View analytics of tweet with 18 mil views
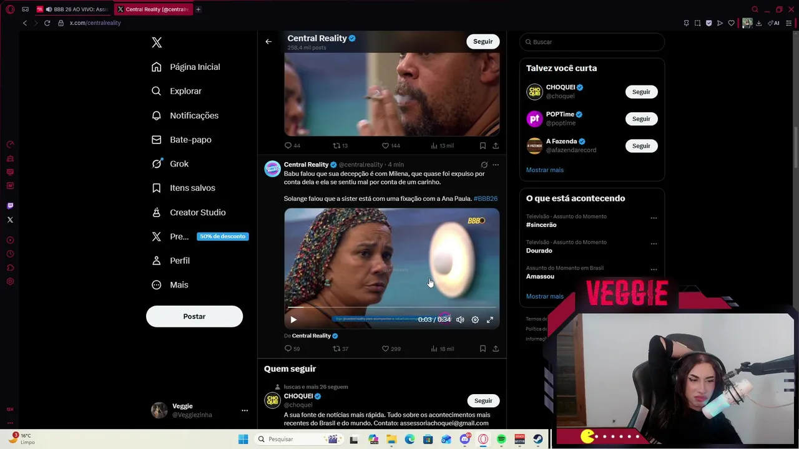The height and width of the screenshot is (449, 799). [442, 349]
